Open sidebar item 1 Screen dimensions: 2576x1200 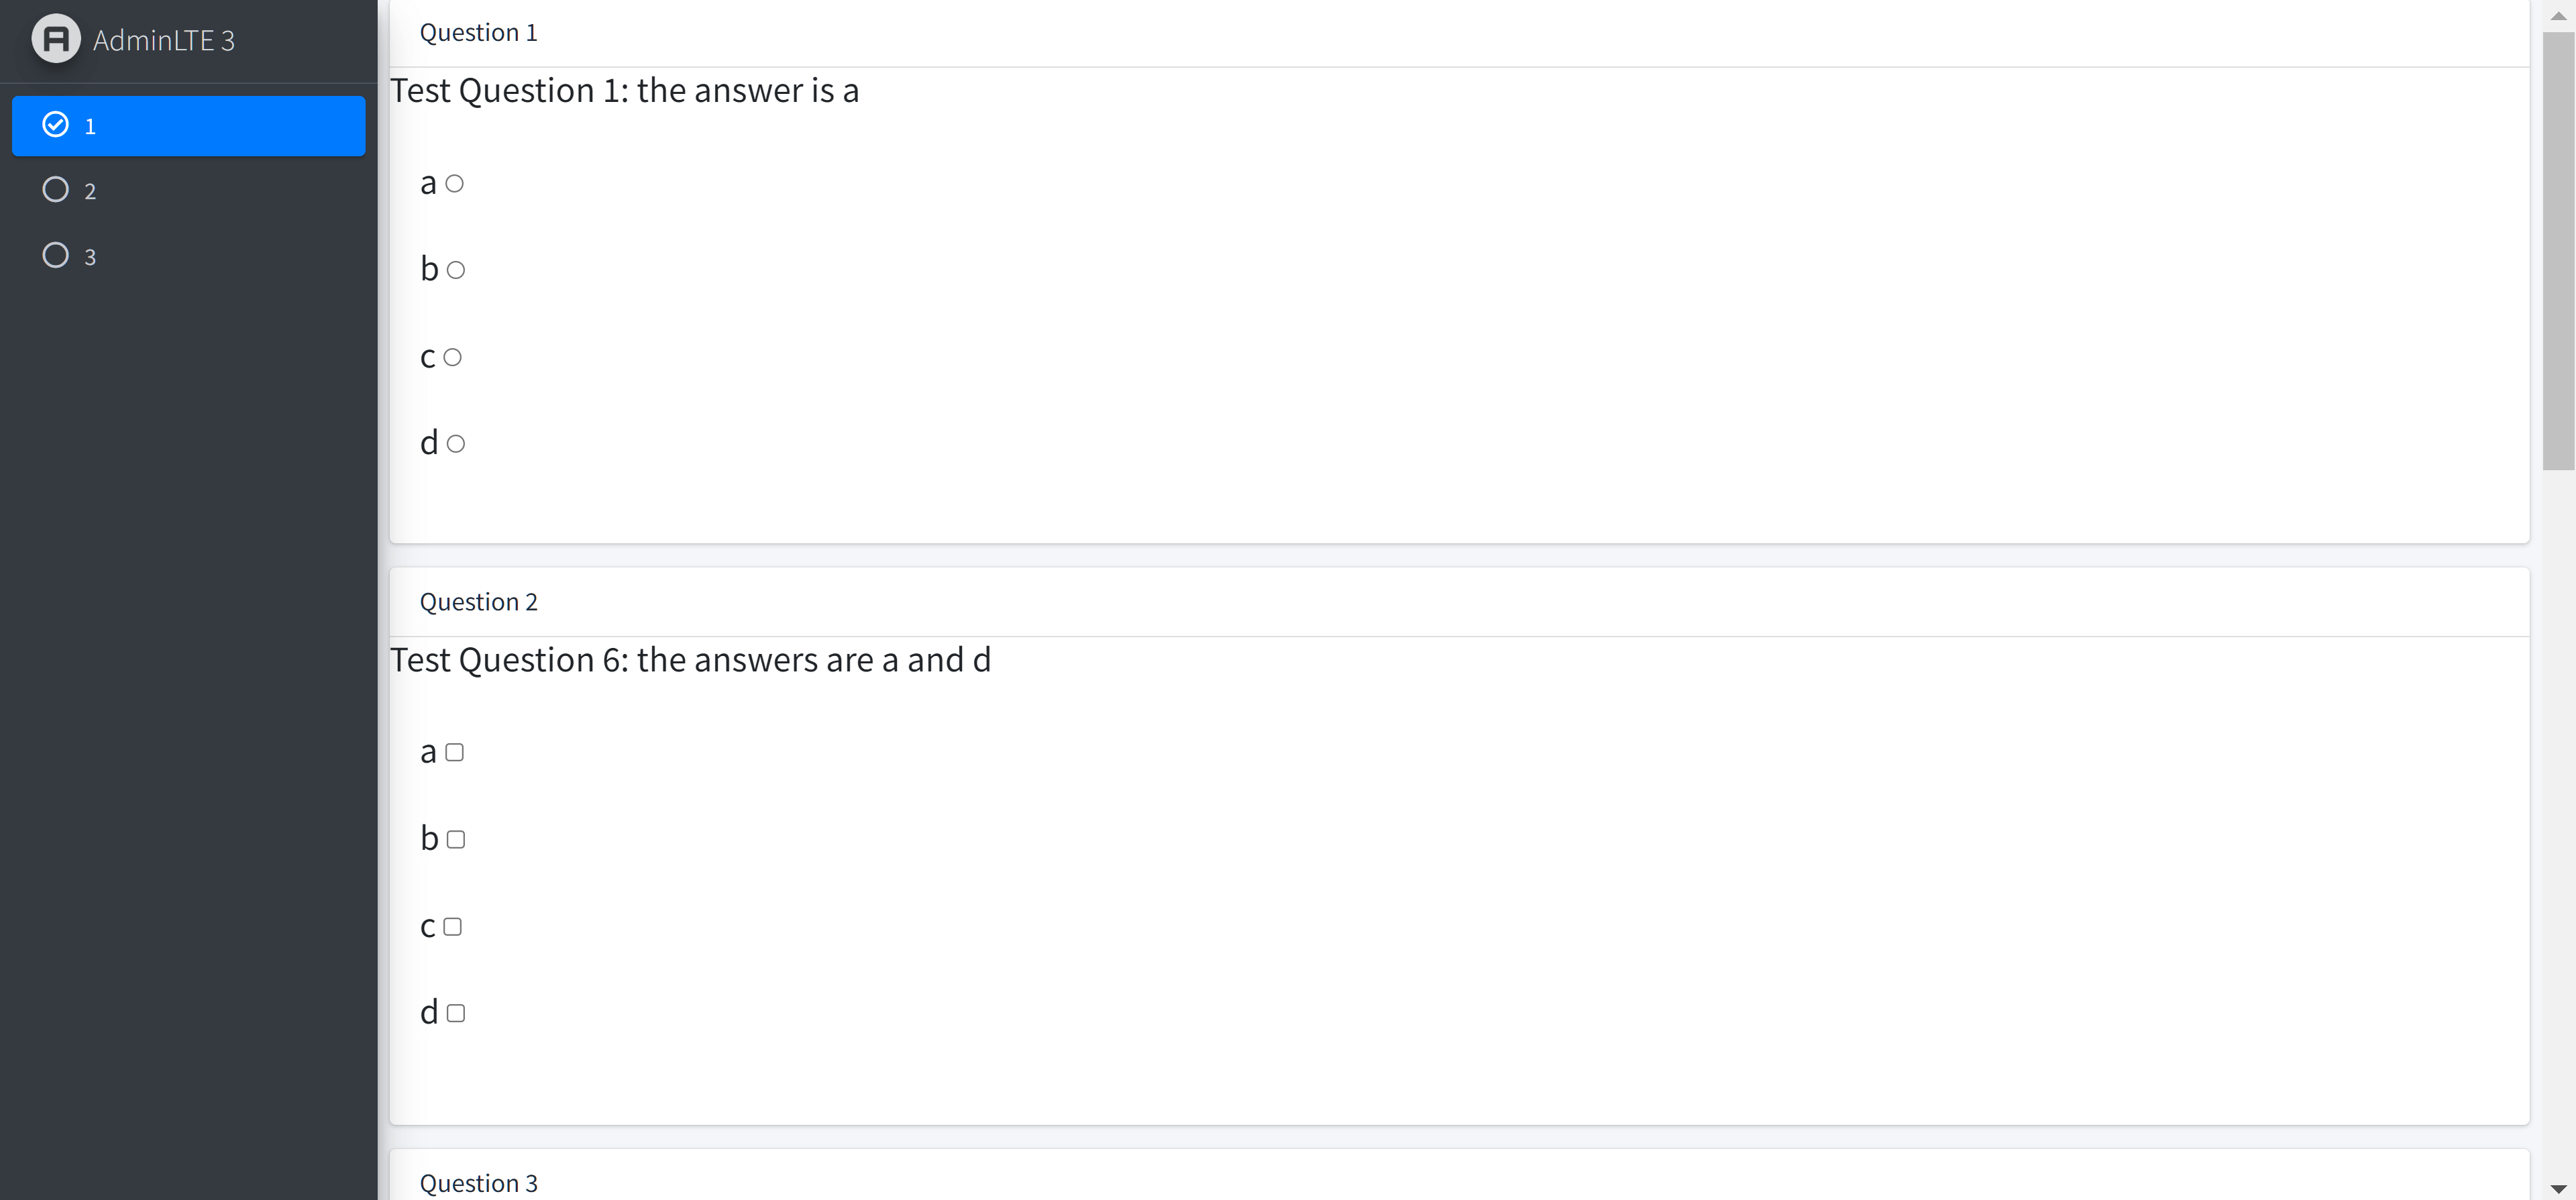[x=188, y=126]
